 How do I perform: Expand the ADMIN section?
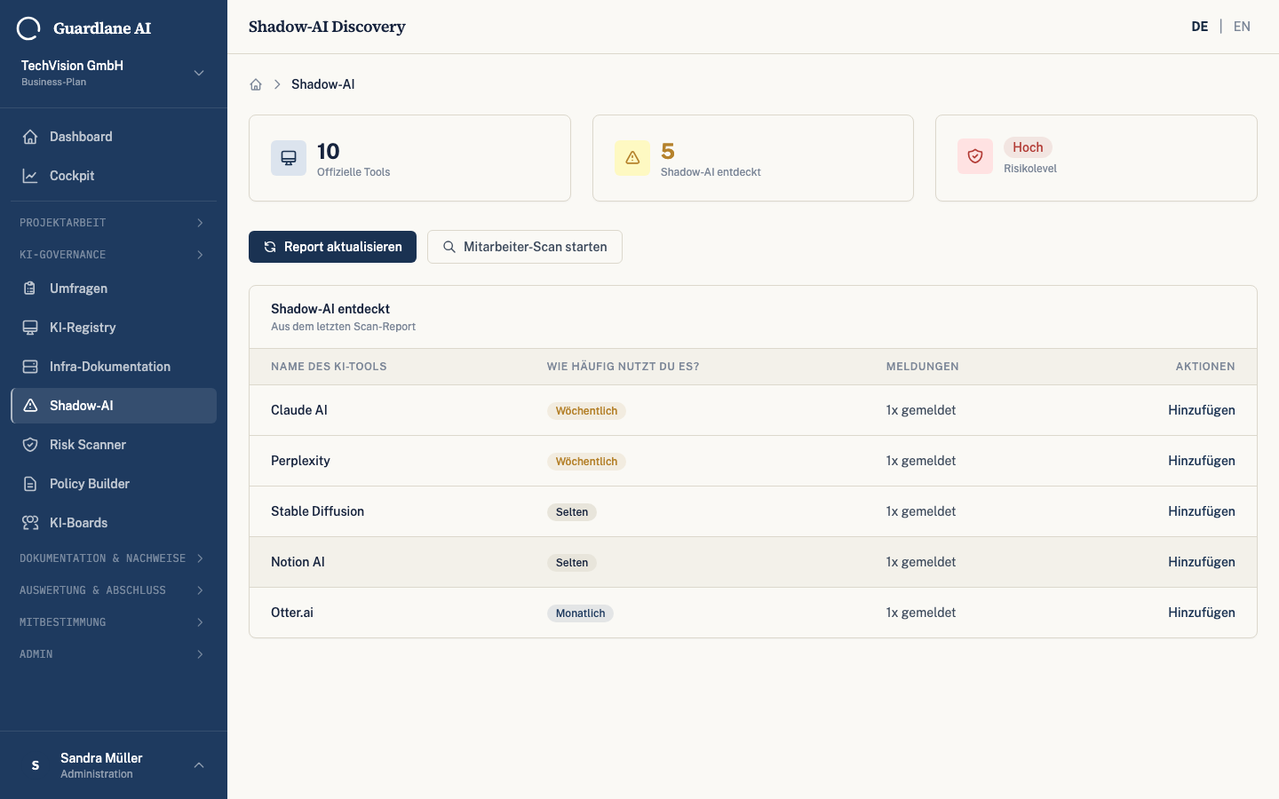[x=114, y=654]
